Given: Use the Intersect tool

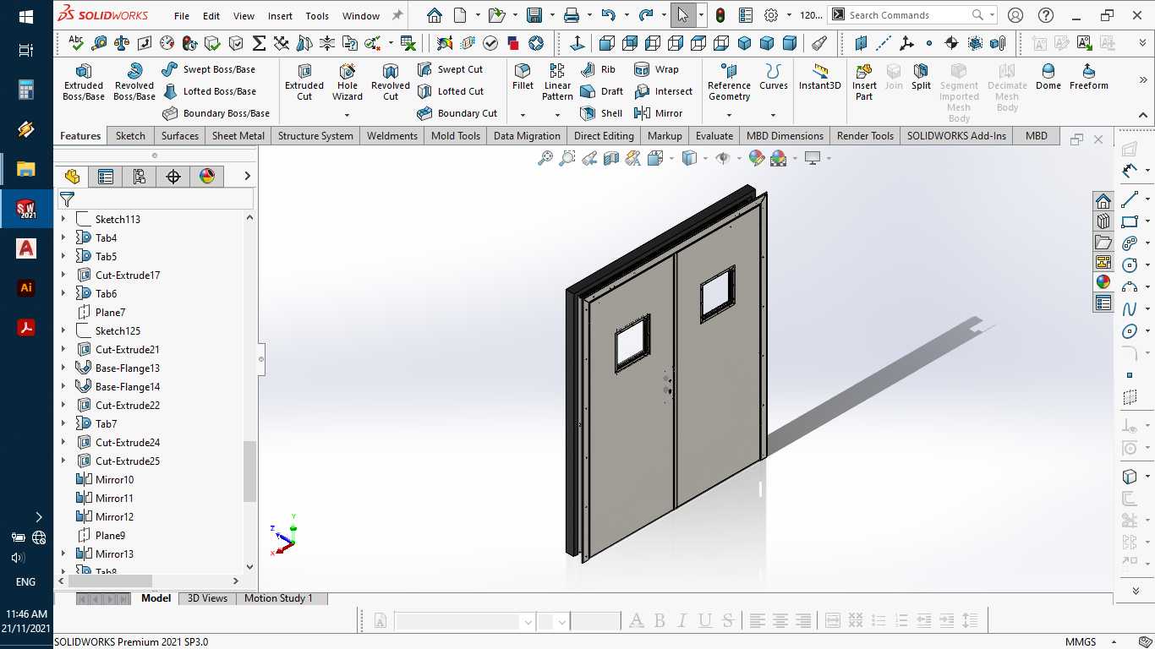Looking at the screenshot, I should pyautogui.click(x=663, y=91).
